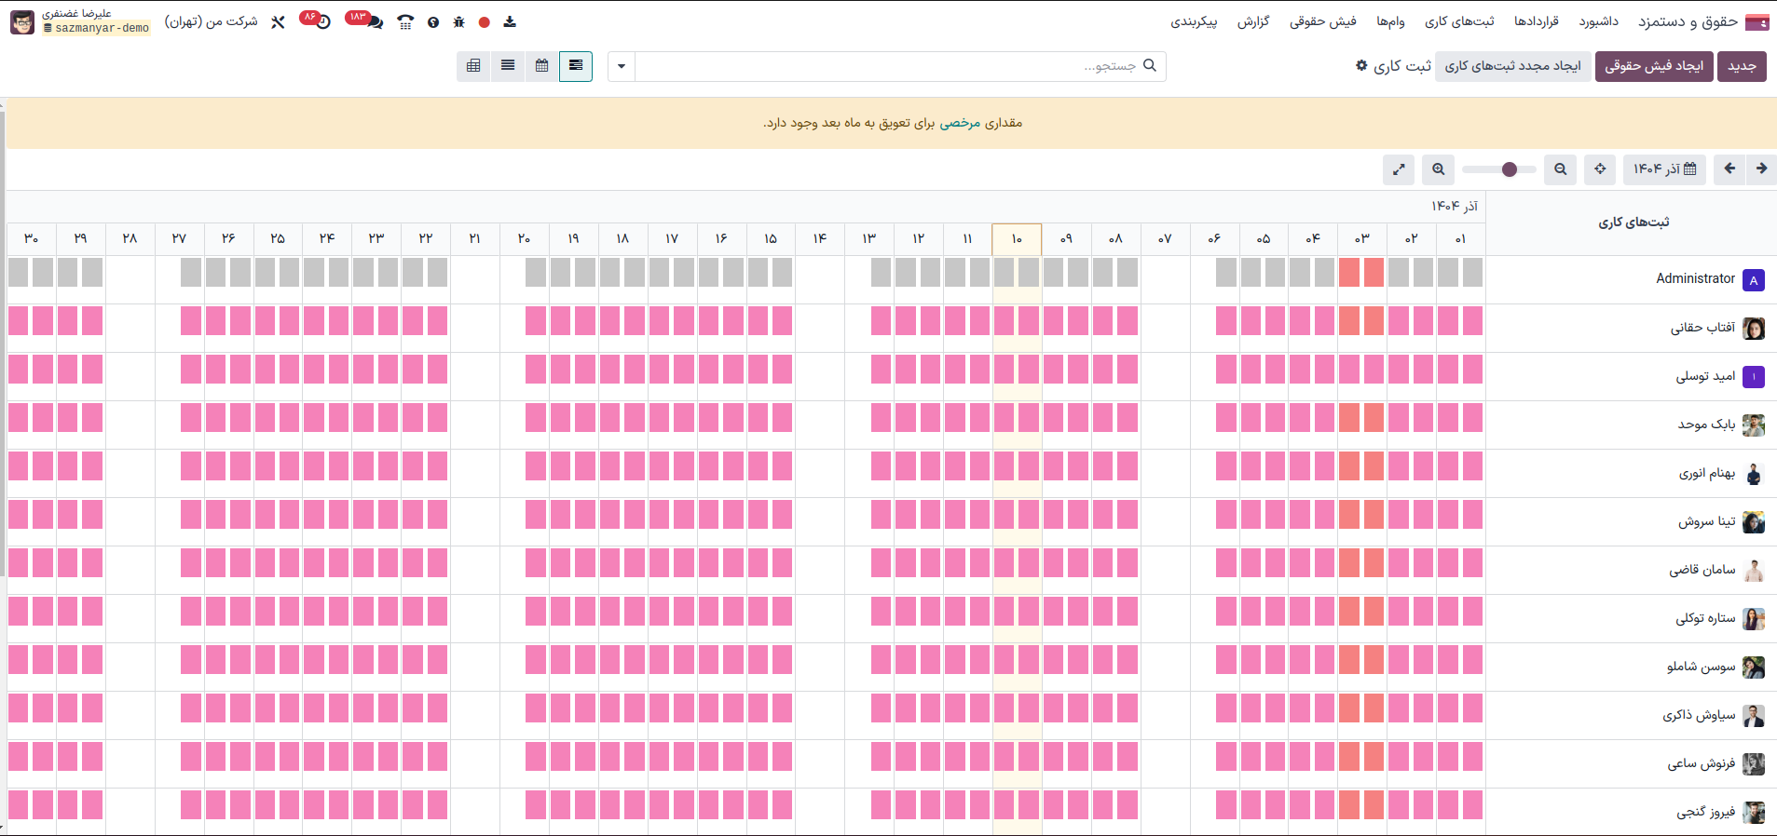The height and width of the screenshot is (836, 1777).
Task: Focus the Gantt on today with the crosshair icon
Action: [x=1600, y=169]
